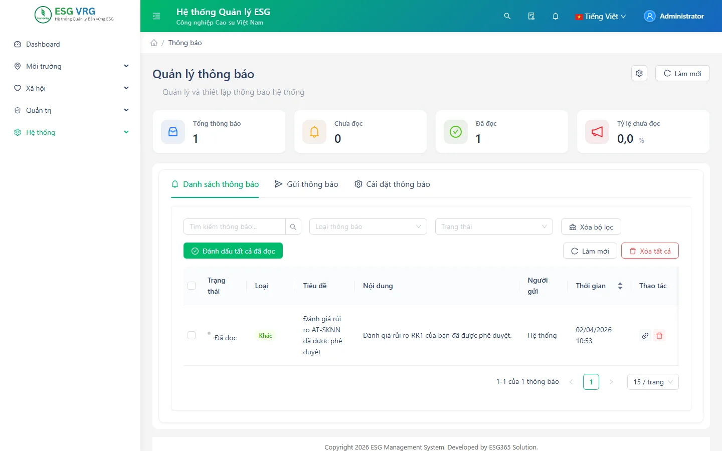The image size is (722, 451).
Task: Click Thông báo breadcrumb
Action: [185, 43]
